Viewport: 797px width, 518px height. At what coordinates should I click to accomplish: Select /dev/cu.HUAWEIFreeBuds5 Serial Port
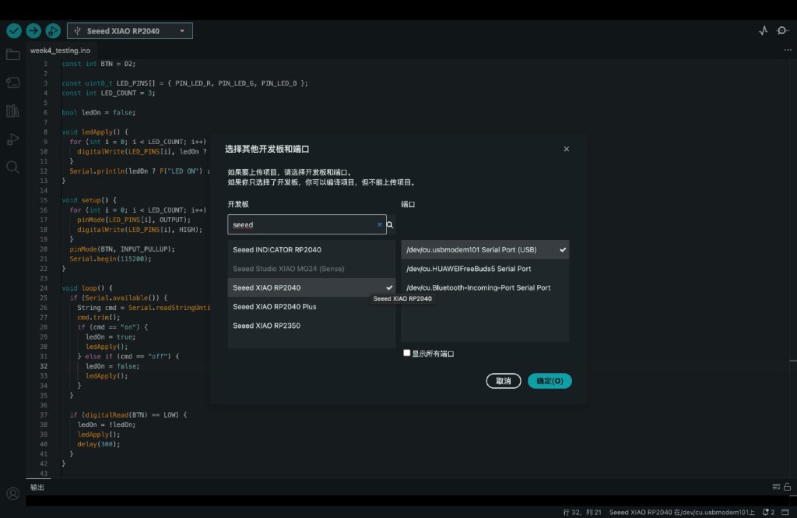coord(485,268)
